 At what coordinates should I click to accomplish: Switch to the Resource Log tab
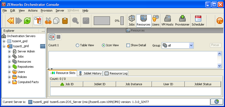click(x=116, y=73)
